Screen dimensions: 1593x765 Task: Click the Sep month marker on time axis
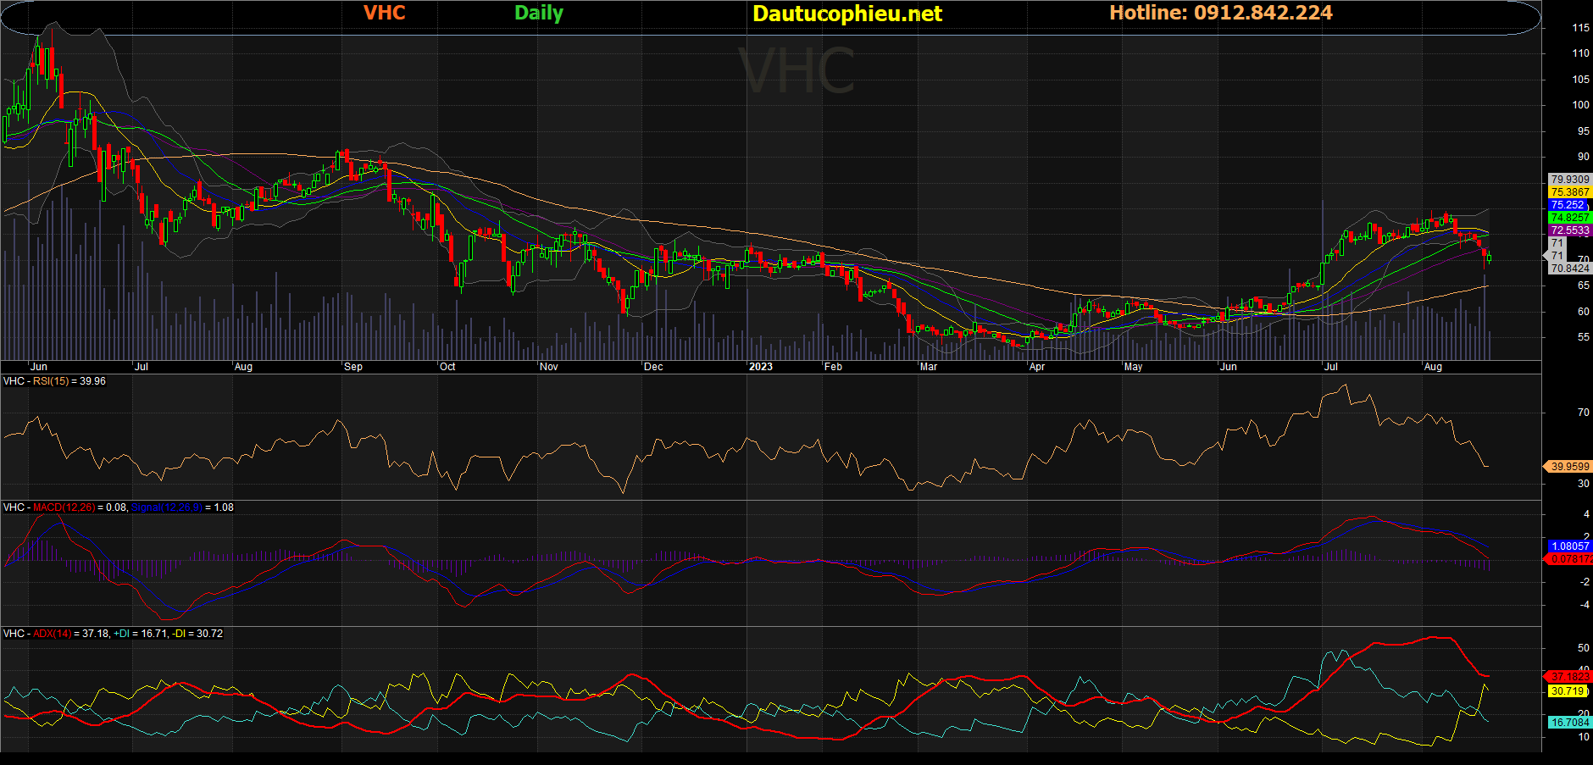click(353, 367)
